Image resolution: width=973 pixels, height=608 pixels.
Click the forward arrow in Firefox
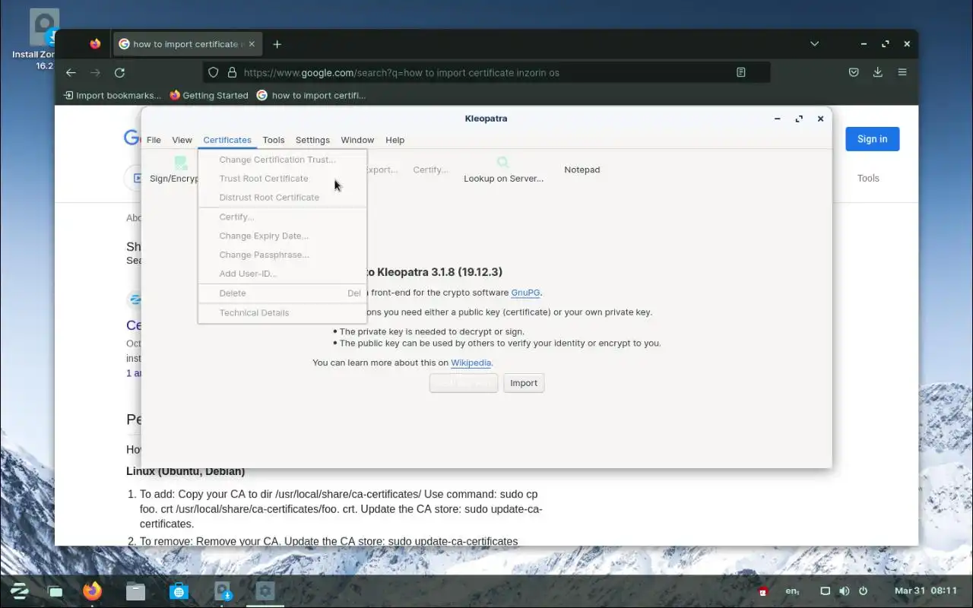95,72
